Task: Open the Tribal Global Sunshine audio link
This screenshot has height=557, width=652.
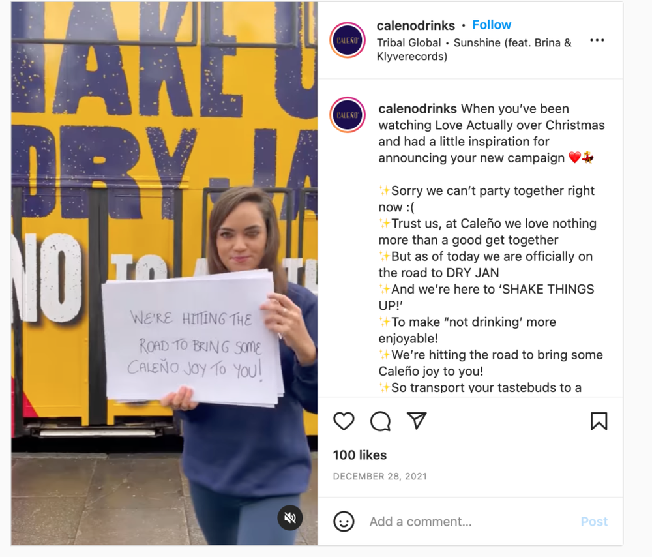Action: coord(474,50)
